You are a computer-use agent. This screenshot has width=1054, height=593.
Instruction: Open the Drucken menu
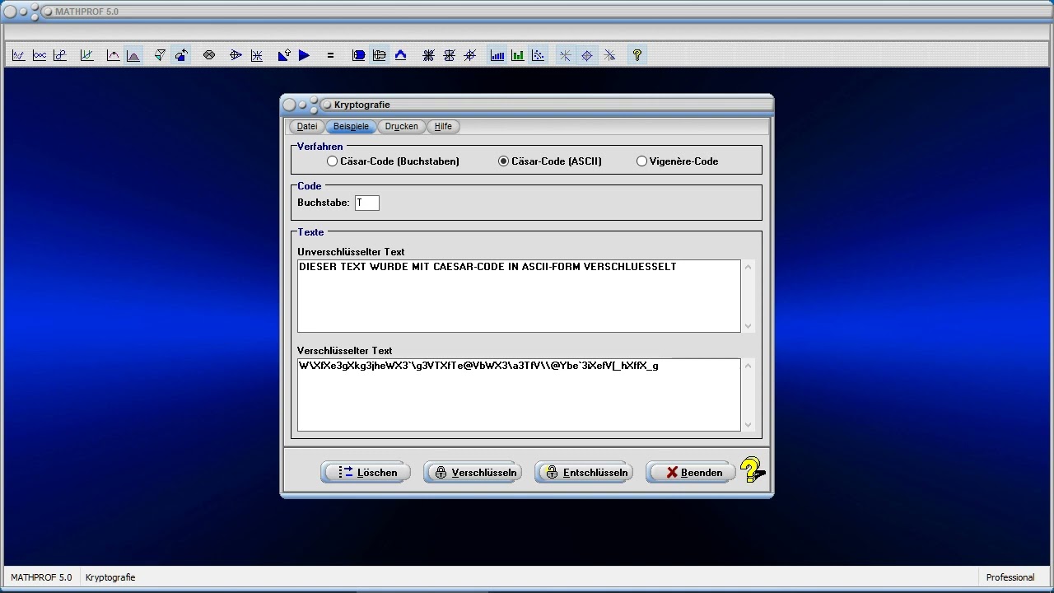pos(401,126)
